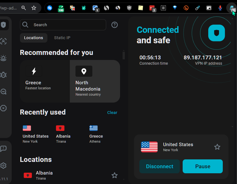Click the help question mark icon

pyautogui.click(x=115, y=25)
